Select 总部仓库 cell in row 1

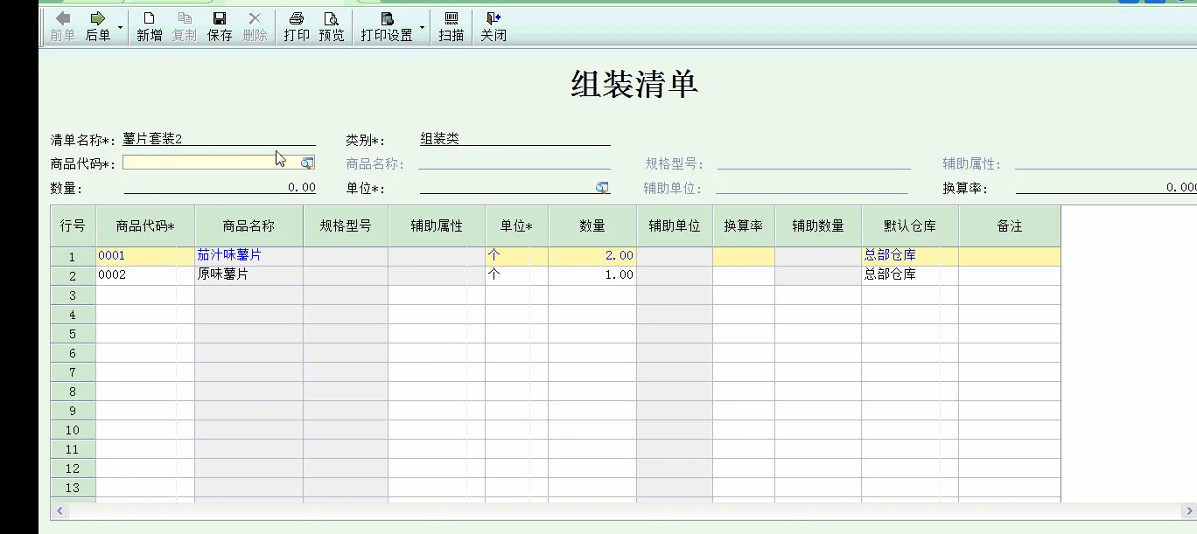pyautogui.click(x=910, y=256)
